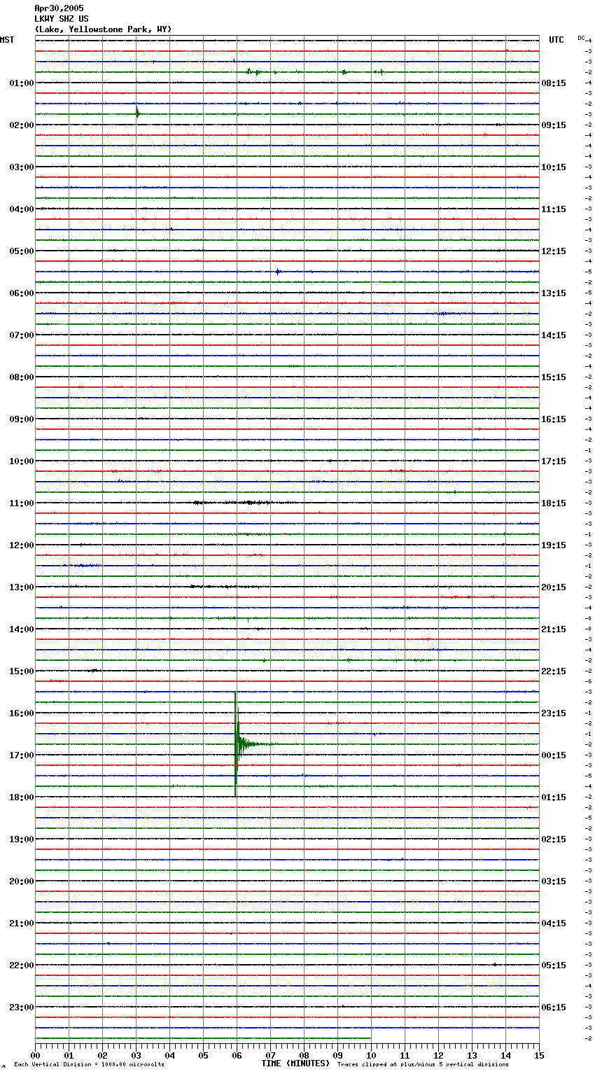
Task: Click the end of the final green trace
Action: (370, 1038)
